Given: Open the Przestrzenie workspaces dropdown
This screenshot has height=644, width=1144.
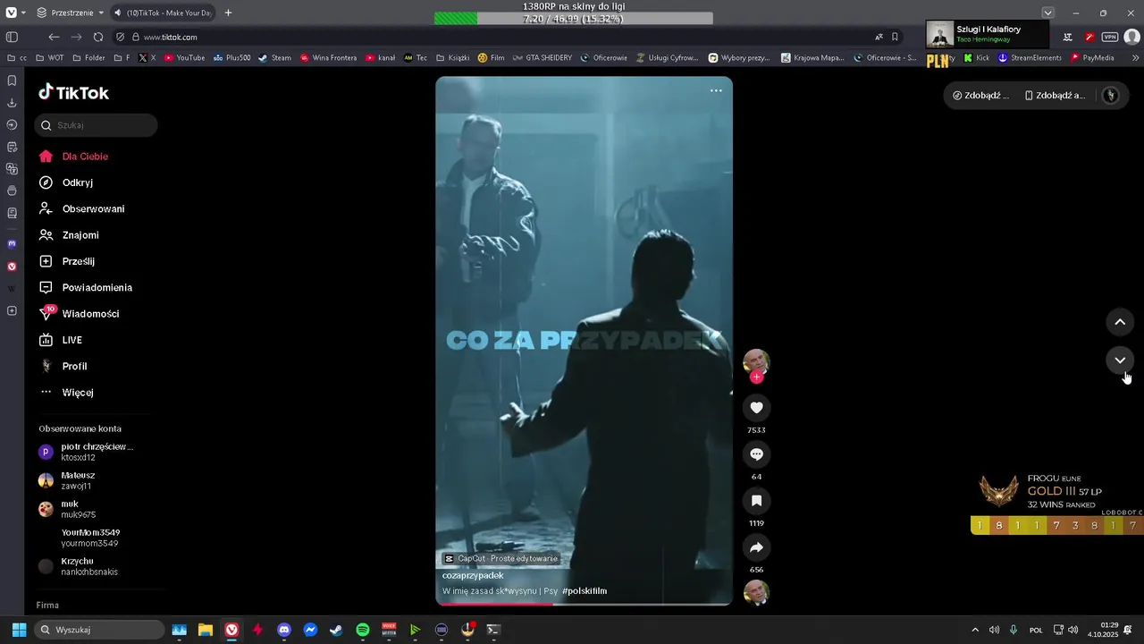Looking at the screenshot, I should [71, 13].
